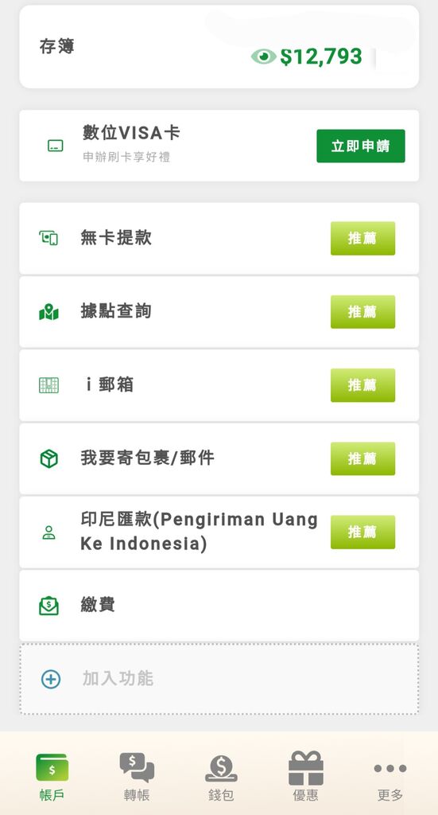Tap the plus icon to add function

tap(50, 680)
